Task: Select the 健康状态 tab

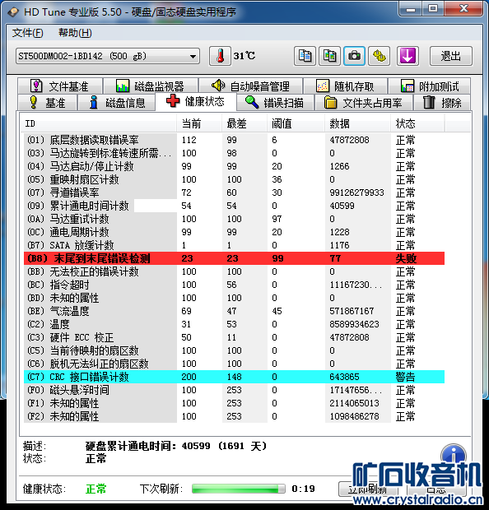Action: 196,101
